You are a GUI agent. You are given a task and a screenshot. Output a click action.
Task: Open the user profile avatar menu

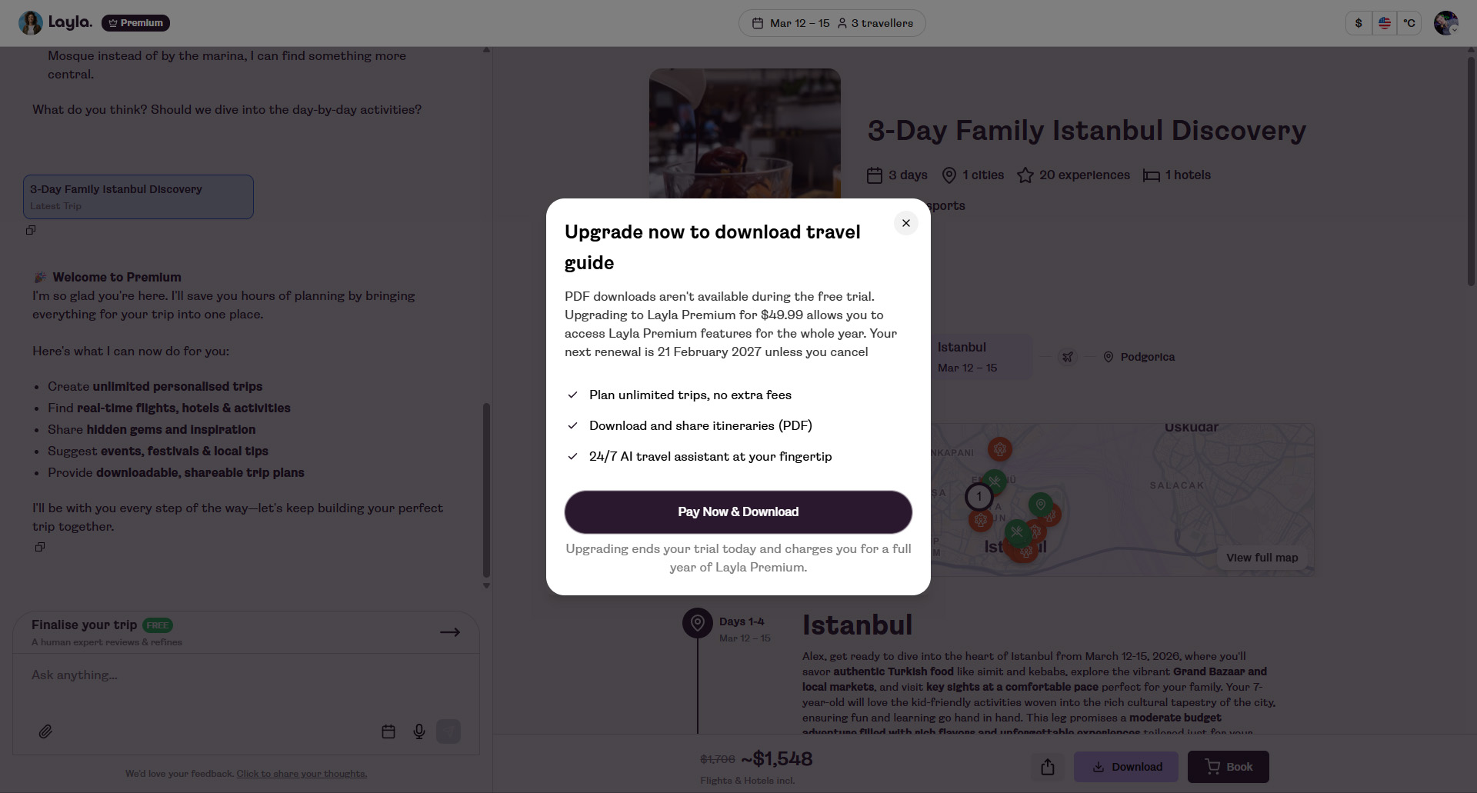pyautogui.click(x=1445, y=23)
